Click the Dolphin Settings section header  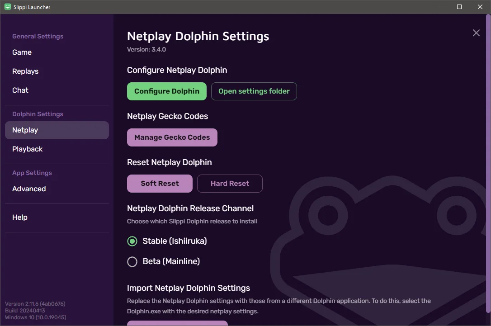point(38,113)
